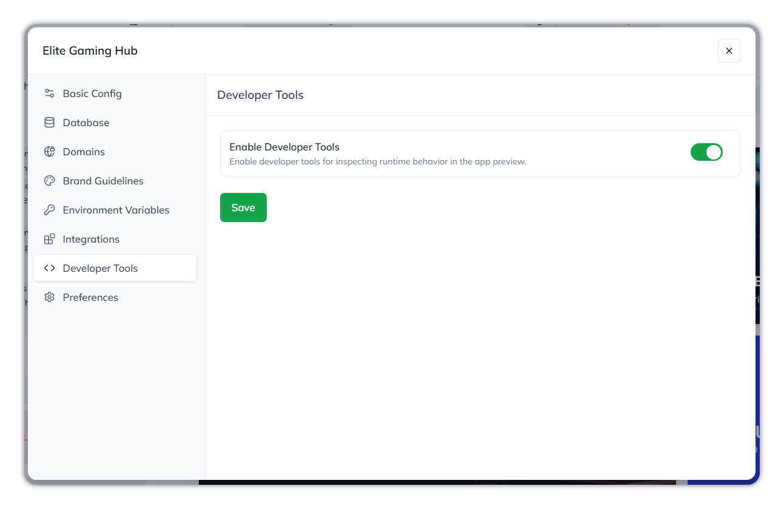Click the Developer Tools code brackets icon
Screen dimensions: 784x509
(x=50, y=268)
